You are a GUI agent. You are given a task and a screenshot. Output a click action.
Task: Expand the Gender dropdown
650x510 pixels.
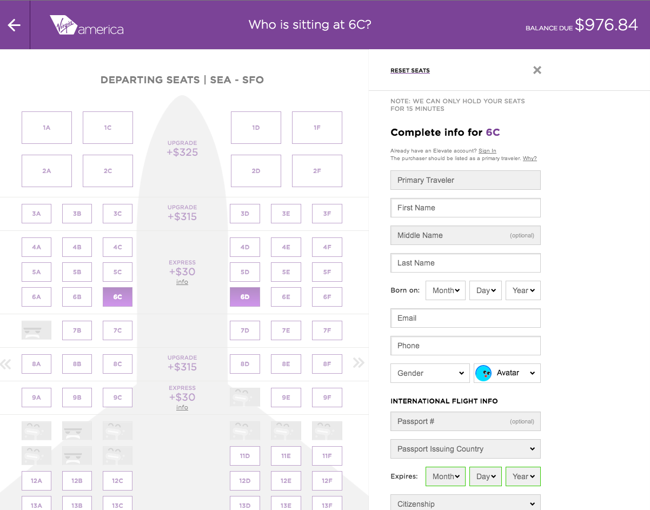click(x=430, y=373)
